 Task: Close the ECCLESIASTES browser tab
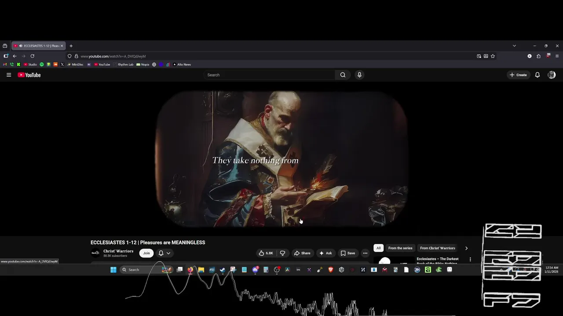click(62, 46)
